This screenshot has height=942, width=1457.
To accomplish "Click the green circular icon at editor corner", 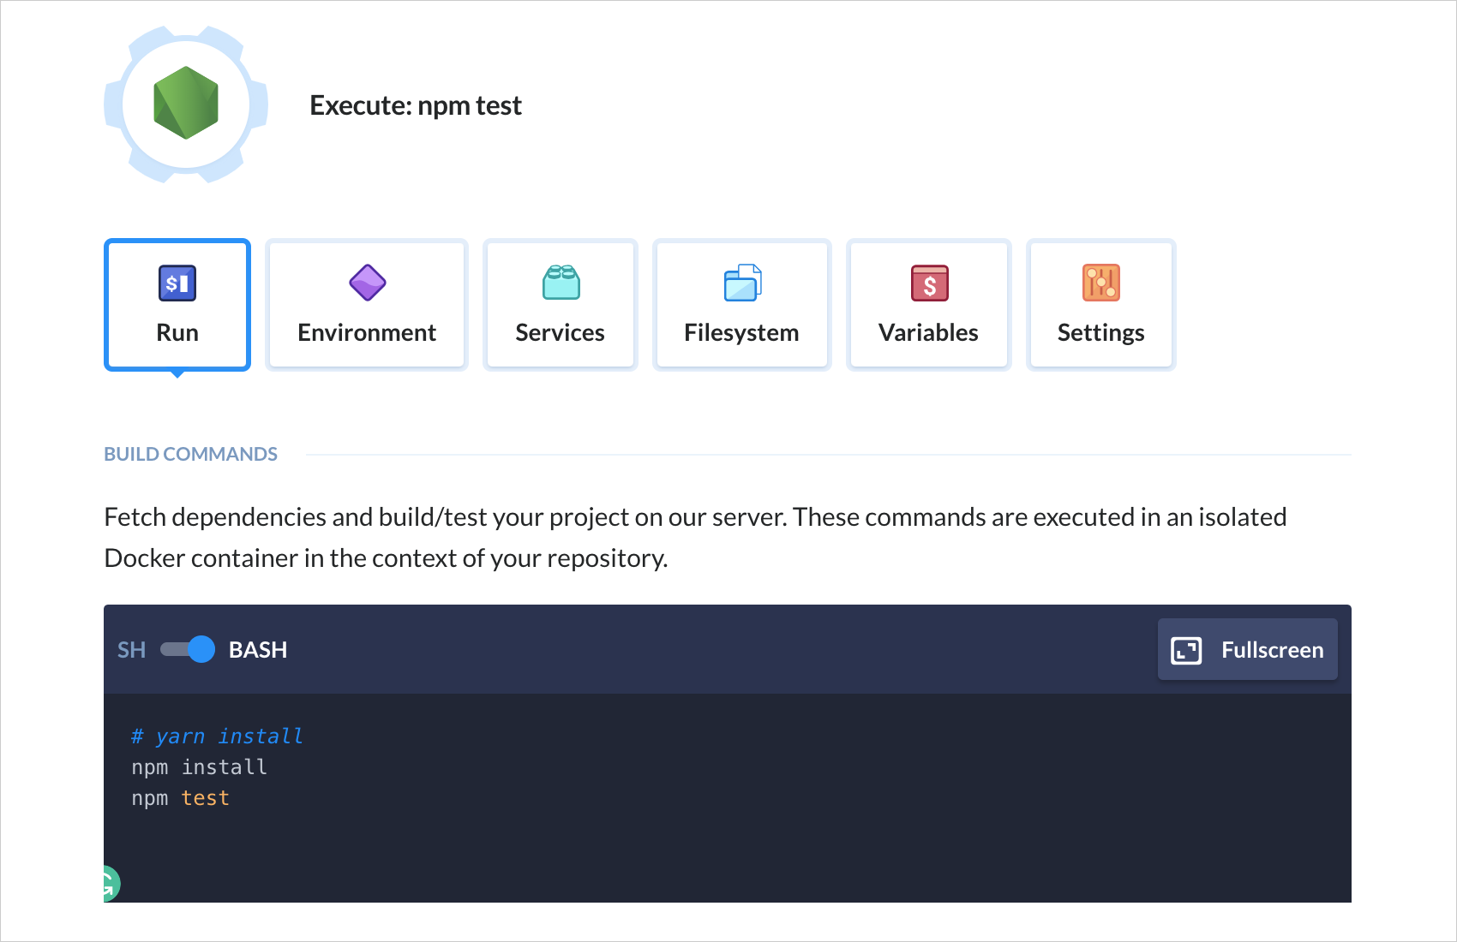I will (111, 884).
